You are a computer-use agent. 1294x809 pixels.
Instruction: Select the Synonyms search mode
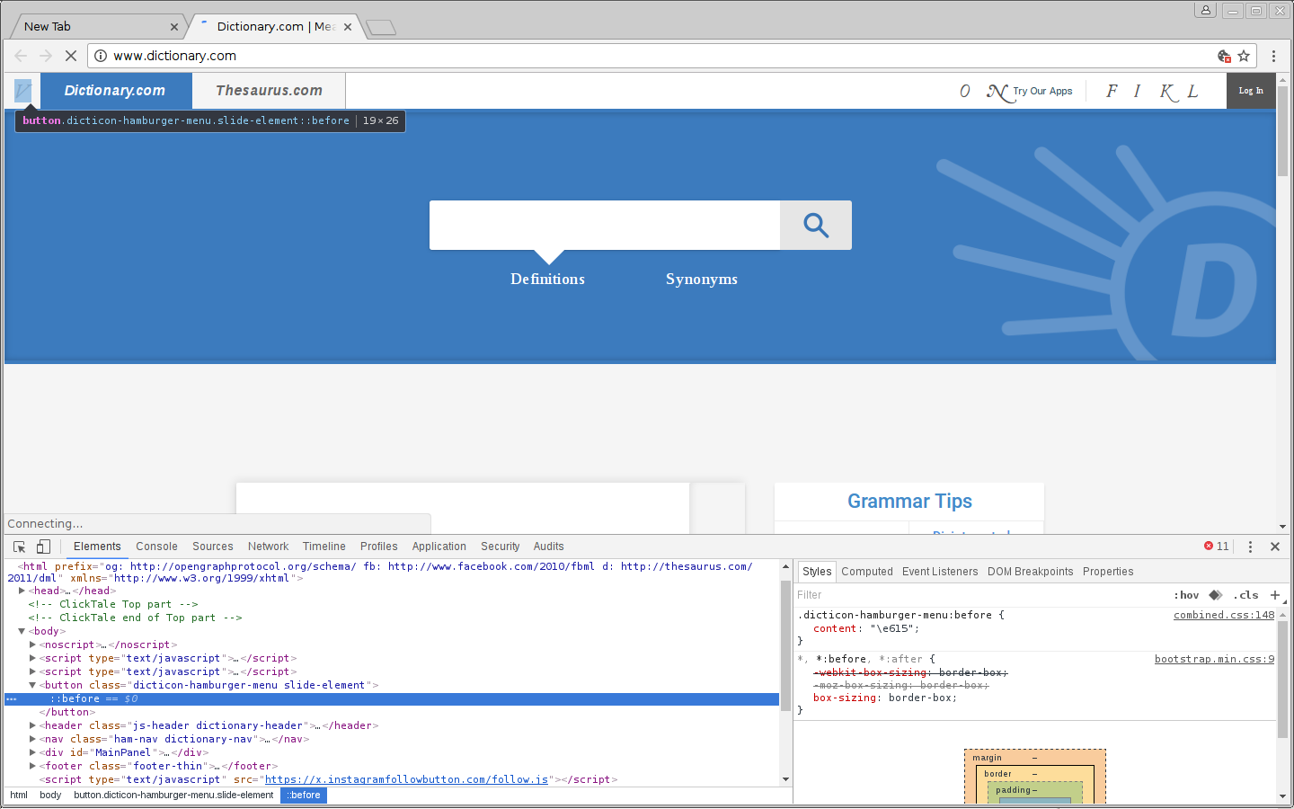(702, 280)
